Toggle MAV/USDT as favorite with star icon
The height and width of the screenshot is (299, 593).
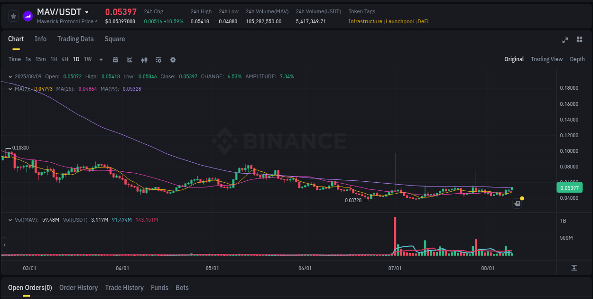13,16
